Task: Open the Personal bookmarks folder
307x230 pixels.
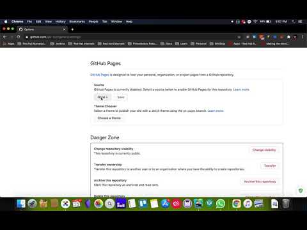Action: (198, 43)
